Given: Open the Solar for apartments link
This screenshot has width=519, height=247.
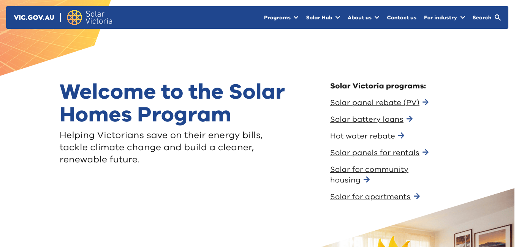Looking at the screenshot, I should pos(370,197).
